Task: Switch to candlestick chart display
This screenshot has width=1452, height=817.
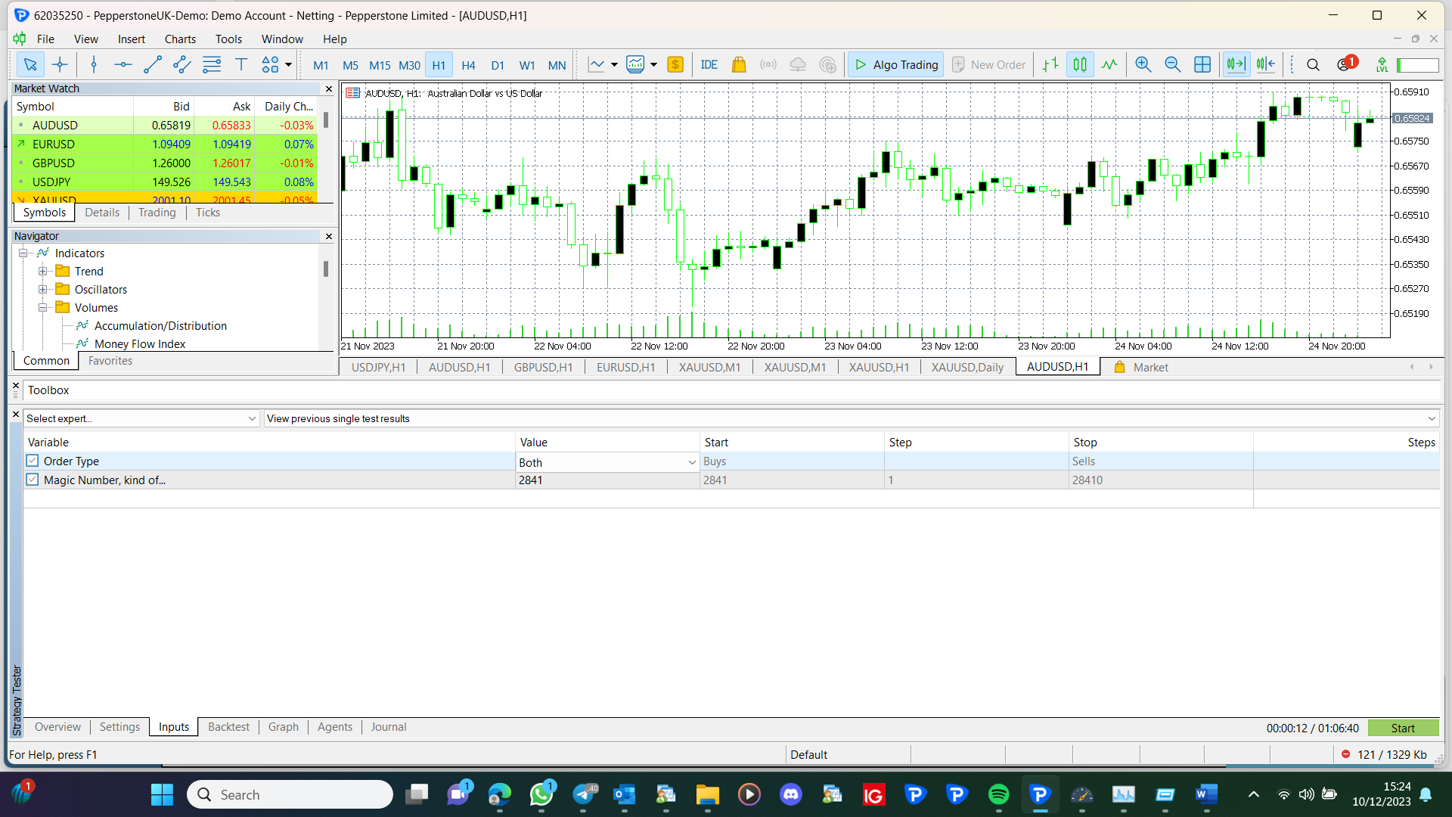Action: (1080, 65)
